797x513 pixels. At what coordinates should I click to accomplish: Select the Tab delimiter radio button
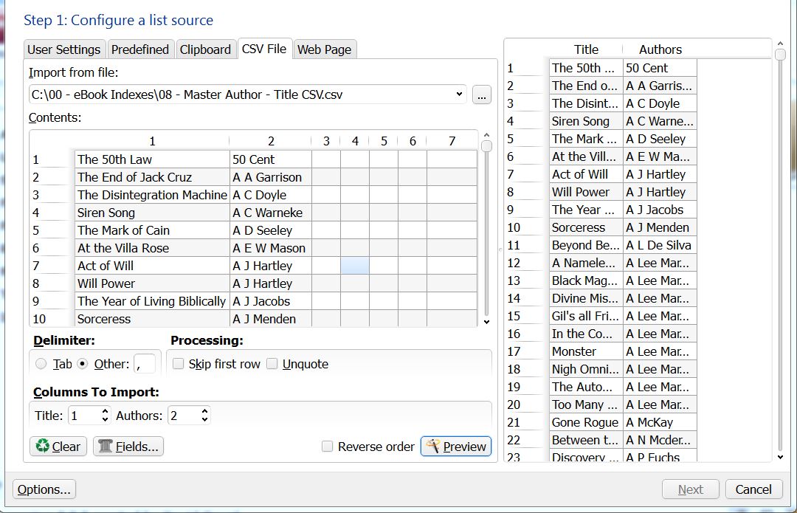coord(41,364)
